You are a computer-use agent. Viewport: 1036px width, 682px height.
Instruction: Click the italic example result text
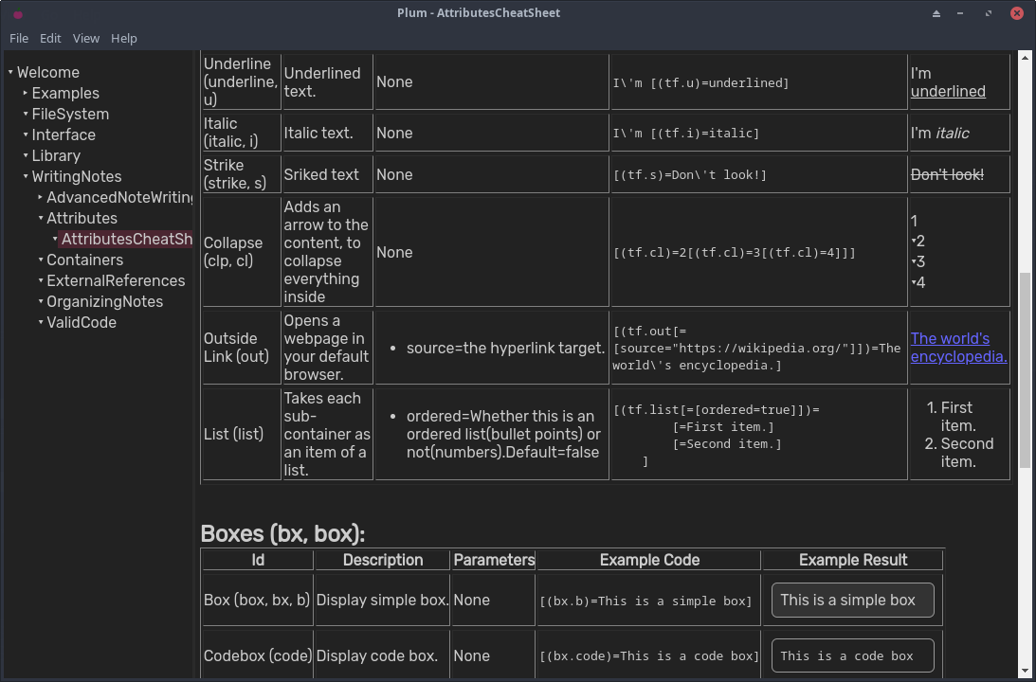click(952, 134)
